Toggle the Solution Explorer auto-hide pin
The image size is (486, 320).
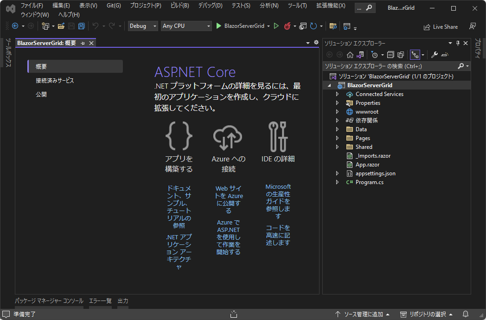pyautogui.click(x=458, y=44)
